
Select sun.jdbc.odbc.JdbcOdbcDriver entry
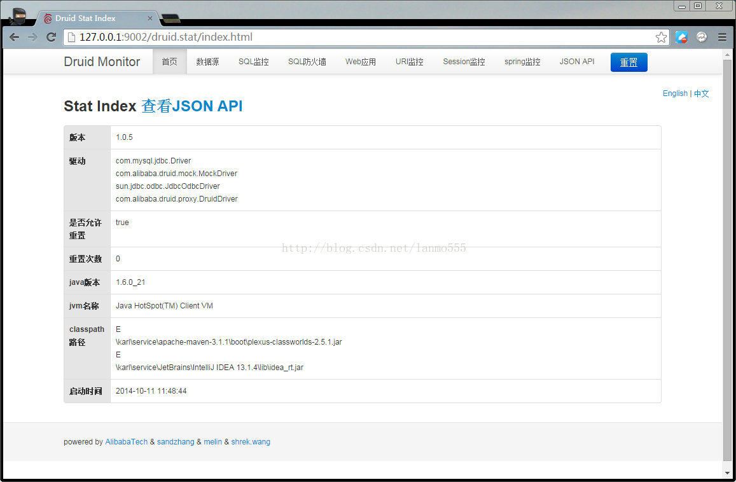168,186
